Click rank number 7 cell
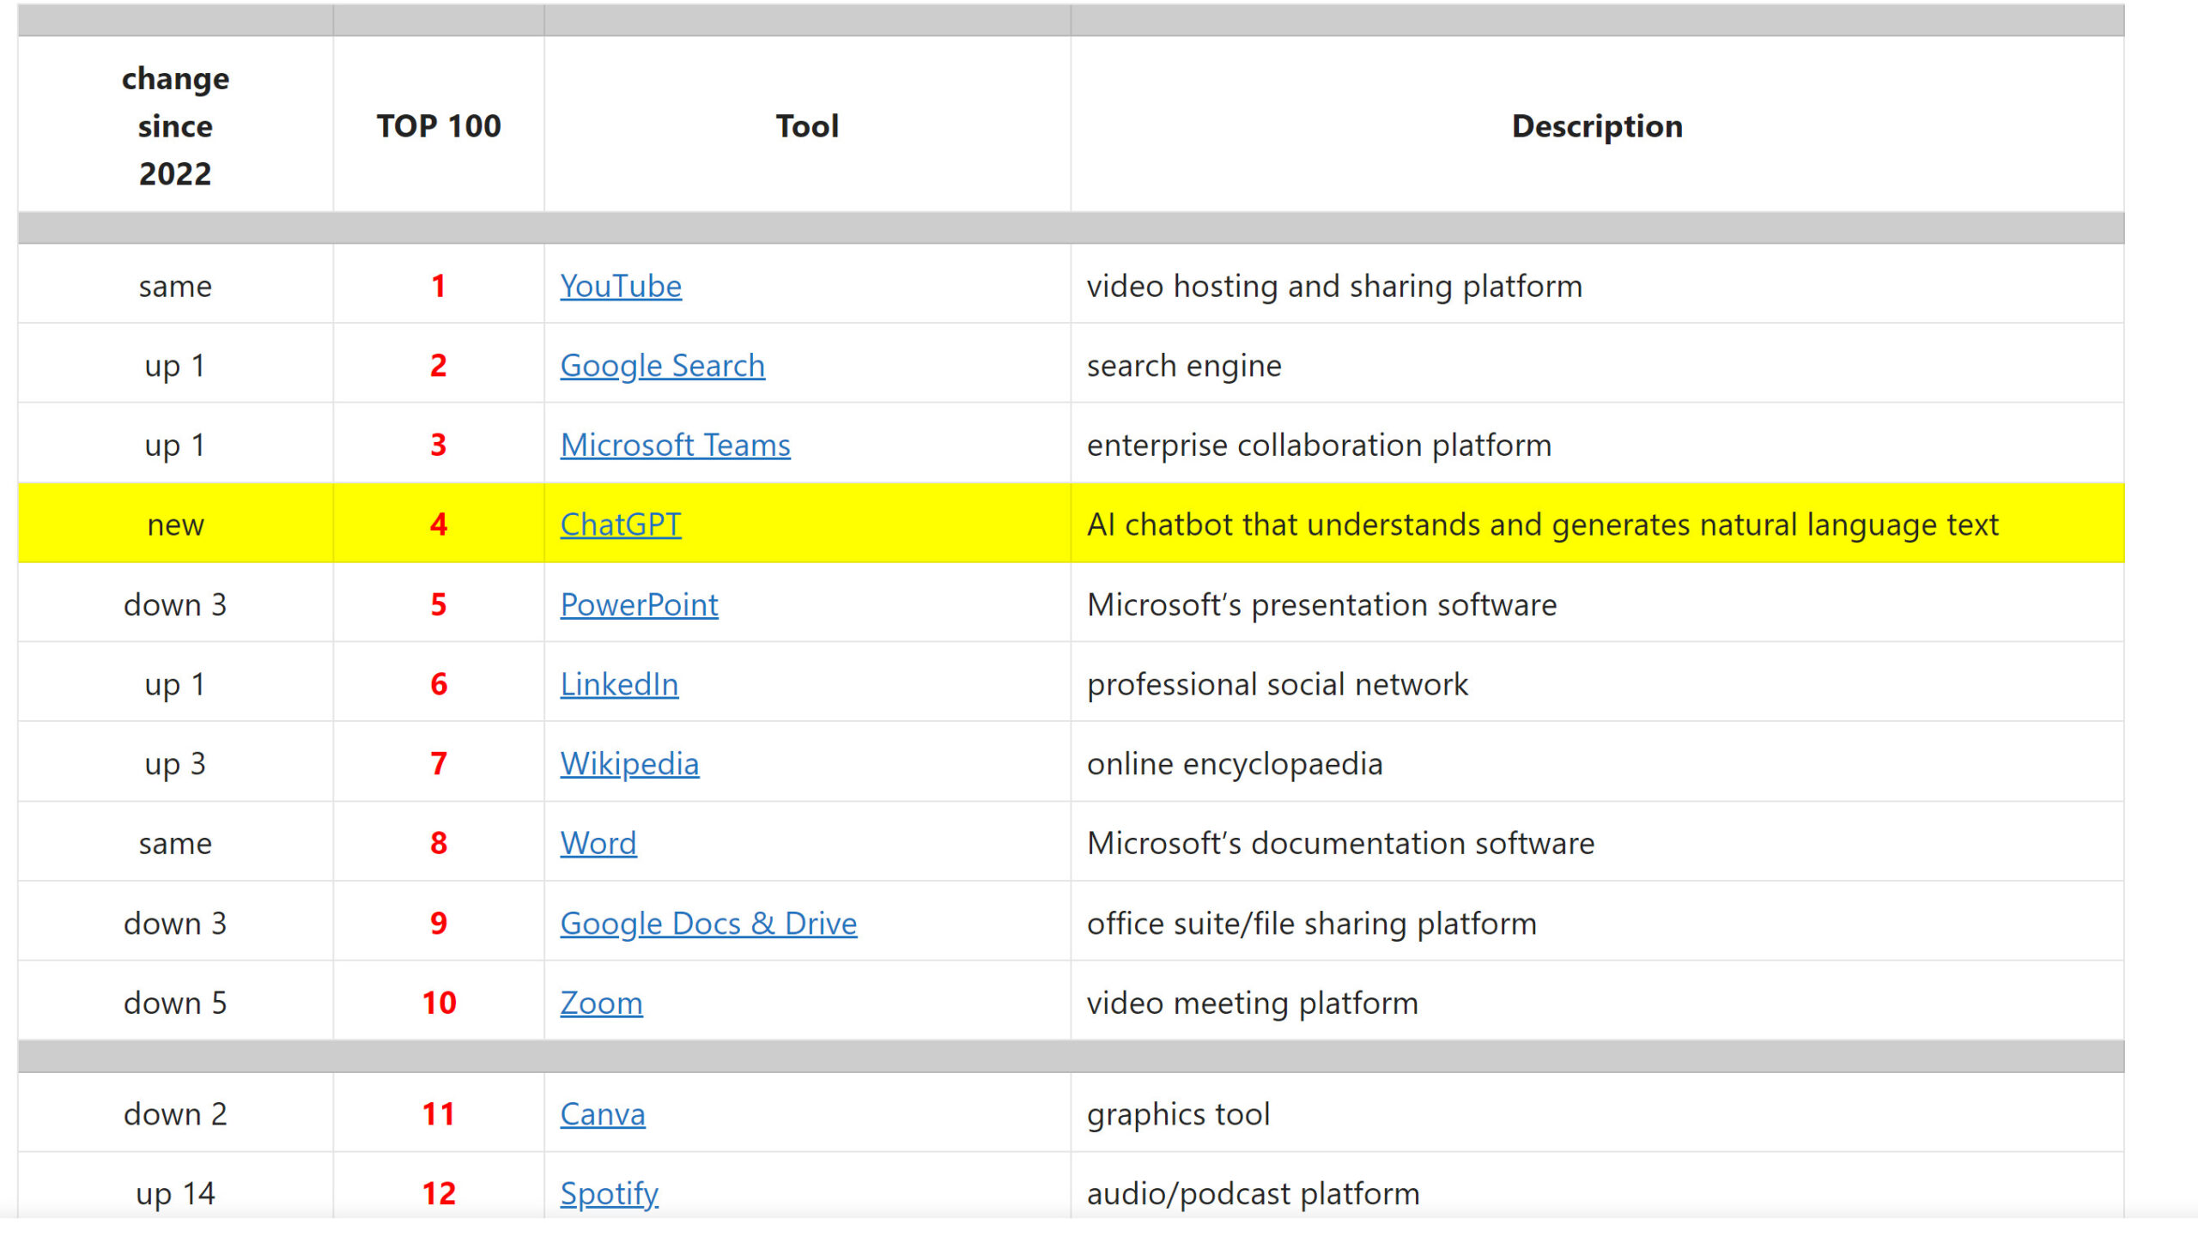 point(439,763)
